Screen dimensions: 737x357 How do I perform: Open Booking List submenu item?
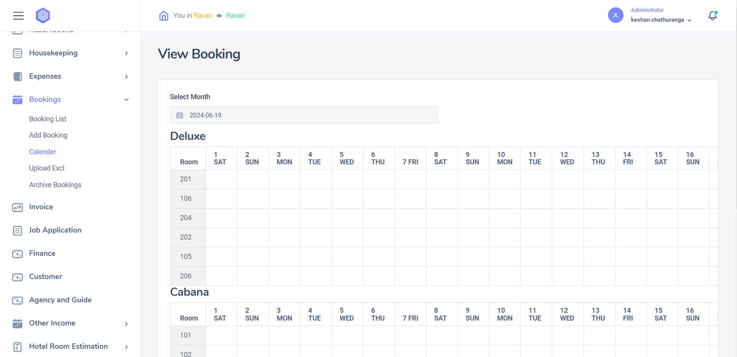[x=48, y=119]
